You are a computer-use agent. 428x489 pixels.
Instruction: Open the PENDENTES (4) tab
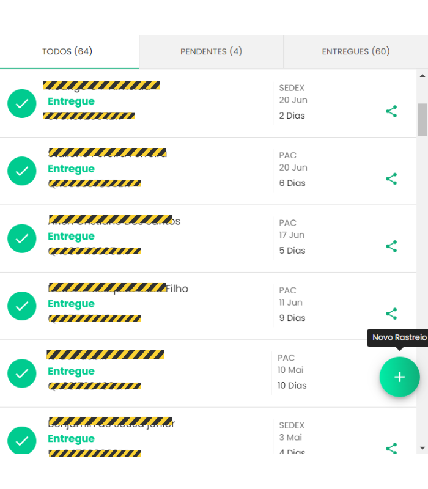[211, 51]
